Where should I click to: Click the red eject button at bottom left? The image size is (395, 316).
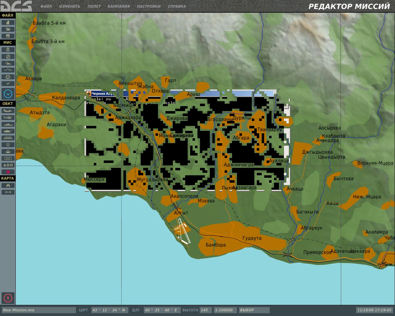[8, 298]
